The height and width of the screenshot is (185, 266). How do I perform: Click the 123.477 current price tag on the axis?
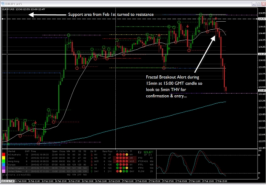(x=262, y=91)
